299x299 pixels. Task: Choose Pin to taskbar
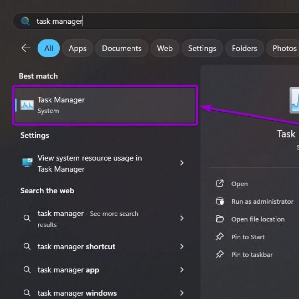pyautogui.click(x=252, y=255)
